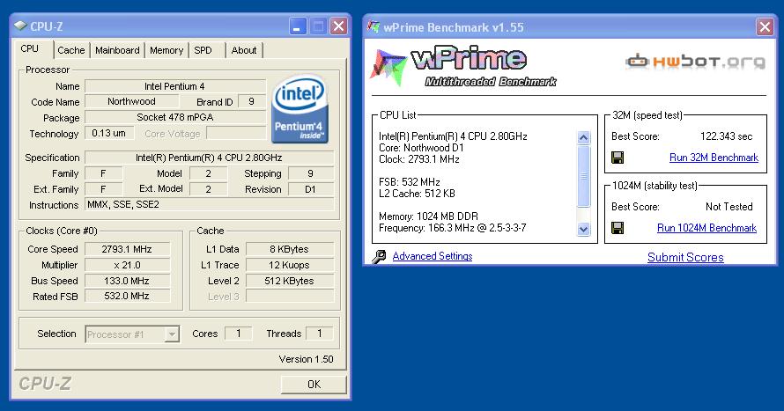This screenshot has width=784, height=411.
Task: Click the Package field Socket 478 mPGA
Action: pyautogui.click(x=175, y=117)
